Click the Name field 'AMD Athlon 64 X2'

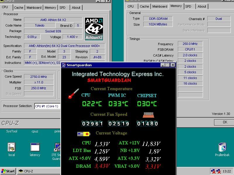(53, 20)
